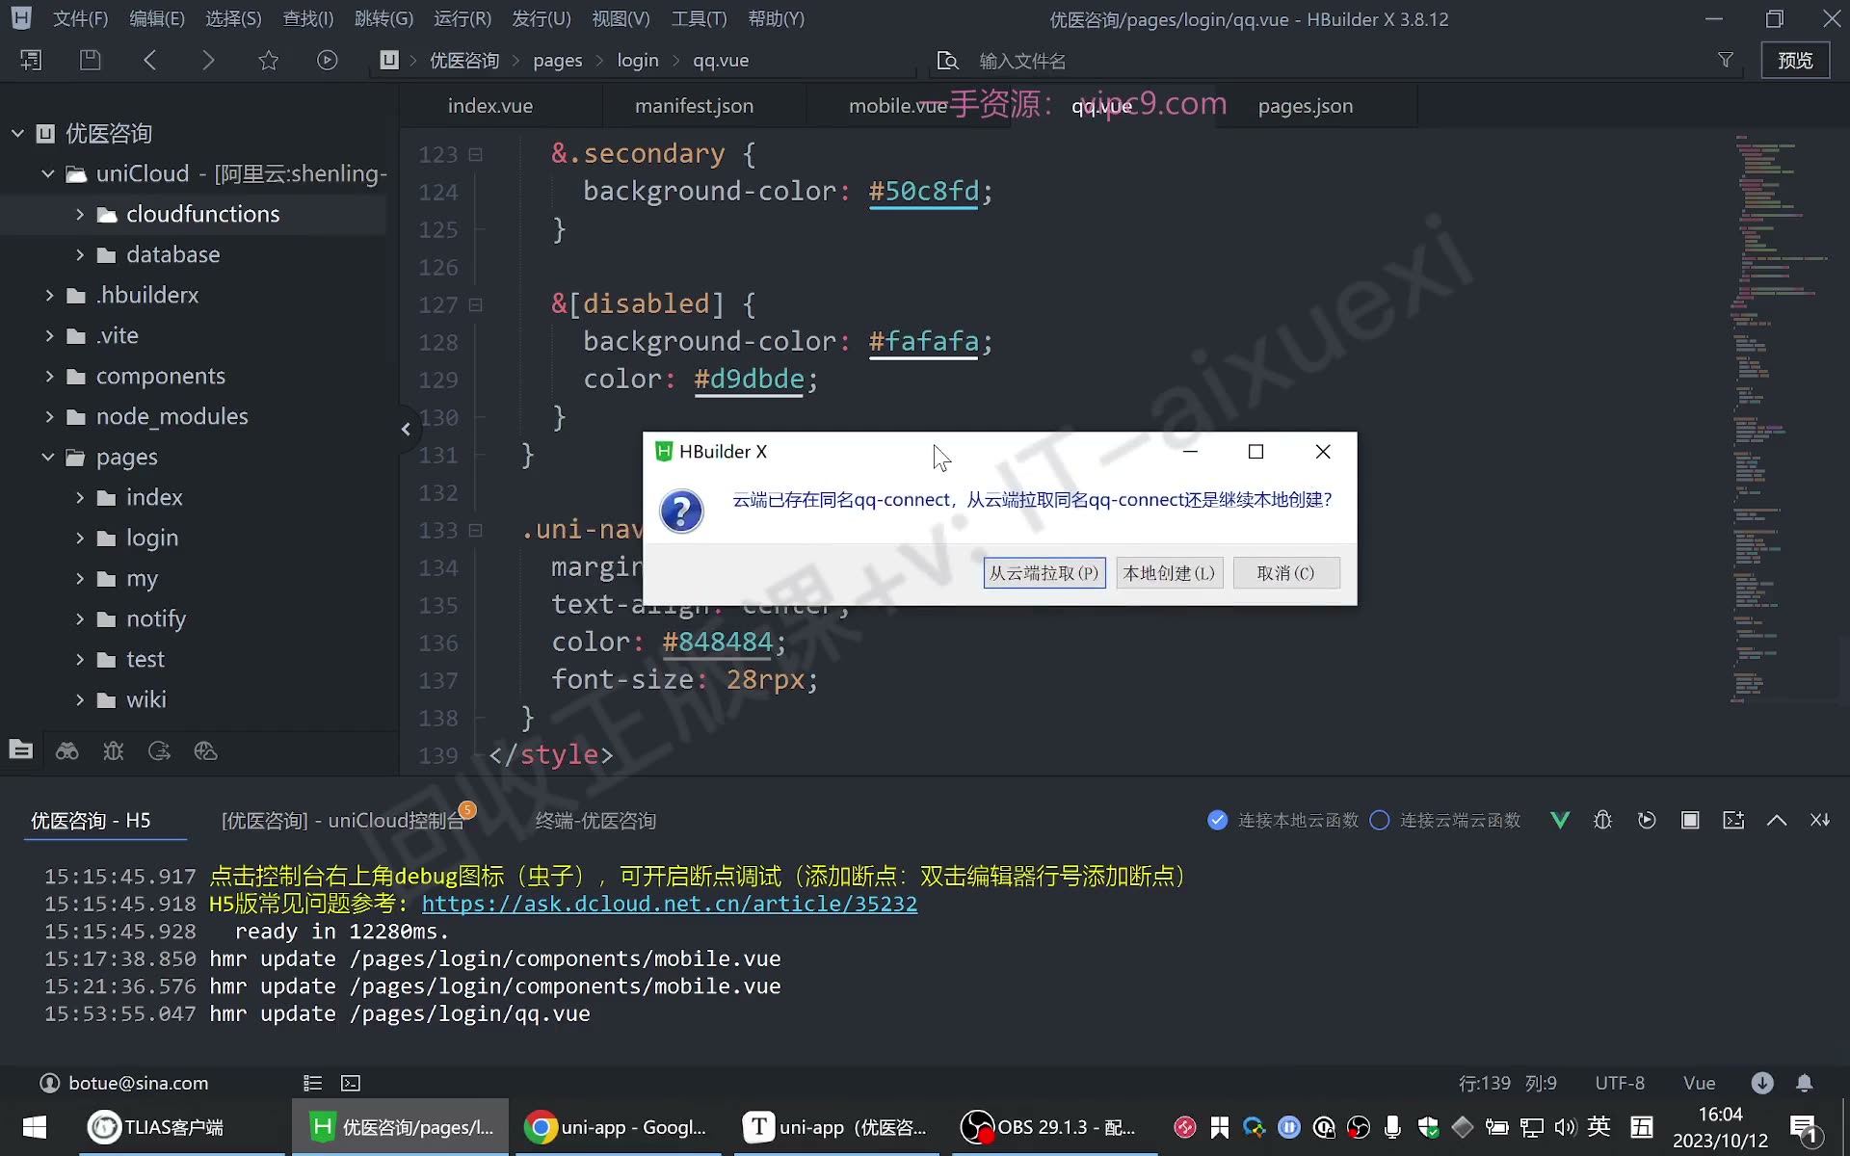Click 取消(C) button in dialog

1286,573
